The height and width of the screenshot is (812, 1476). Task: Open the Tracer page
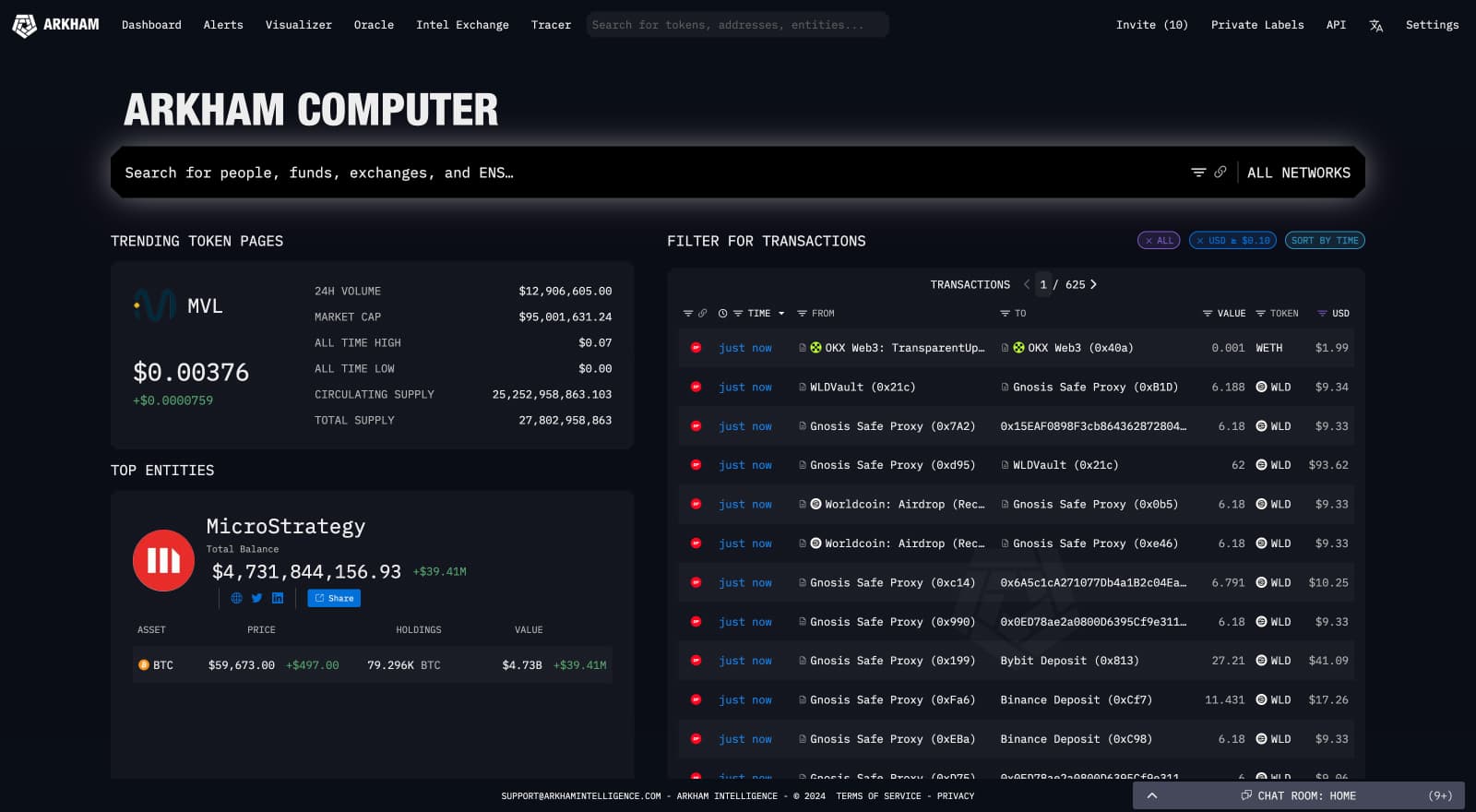coord(551,25)
